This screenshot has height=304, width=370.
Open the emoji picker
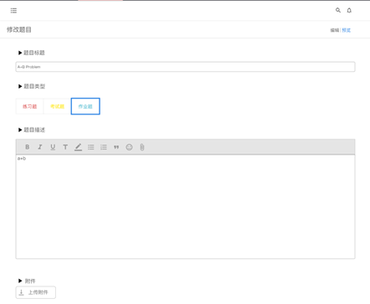click(129, 147)
